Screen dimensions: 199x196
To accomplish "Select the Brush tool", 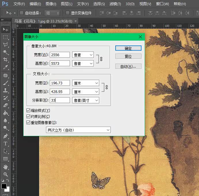I will 5,83.
